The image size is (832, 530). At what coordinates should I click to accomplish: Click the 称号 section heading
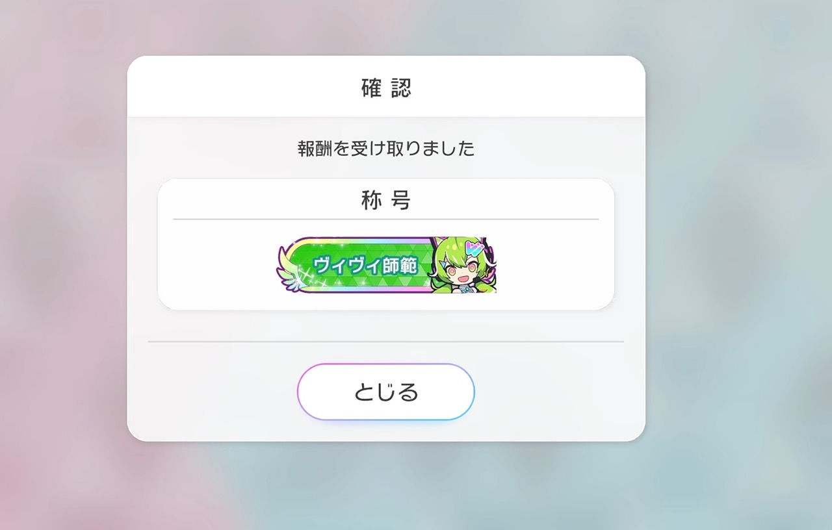coord(386,201)
